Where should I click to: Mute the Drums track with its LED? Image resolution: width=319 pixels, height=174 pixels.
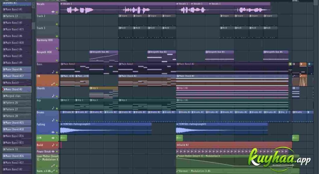tap(57, 120)
